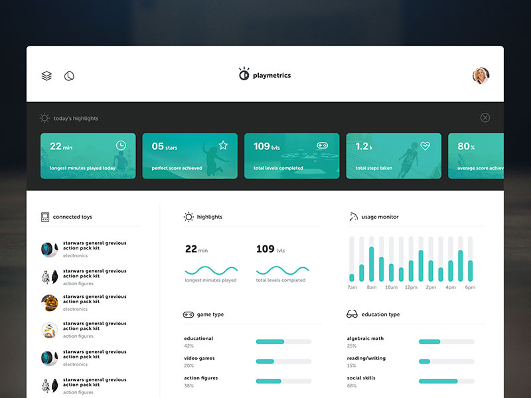
Task: Click the layers icon in the top toolbar
Action: point(46,76)
